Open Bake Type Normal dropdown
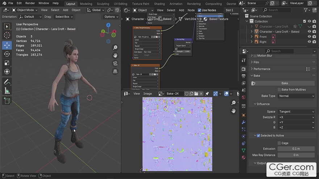Screen dimensions: 319x179 (296, 96)
